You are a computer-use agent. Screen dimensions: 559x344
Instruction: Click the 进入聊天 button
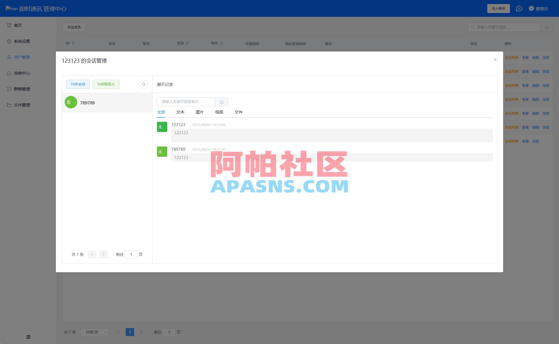pos(498,9)
